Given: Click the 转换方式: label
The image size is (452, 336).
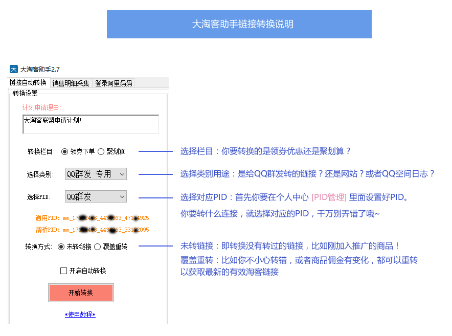Looking at the screenshot, I should tap(39, 247).
